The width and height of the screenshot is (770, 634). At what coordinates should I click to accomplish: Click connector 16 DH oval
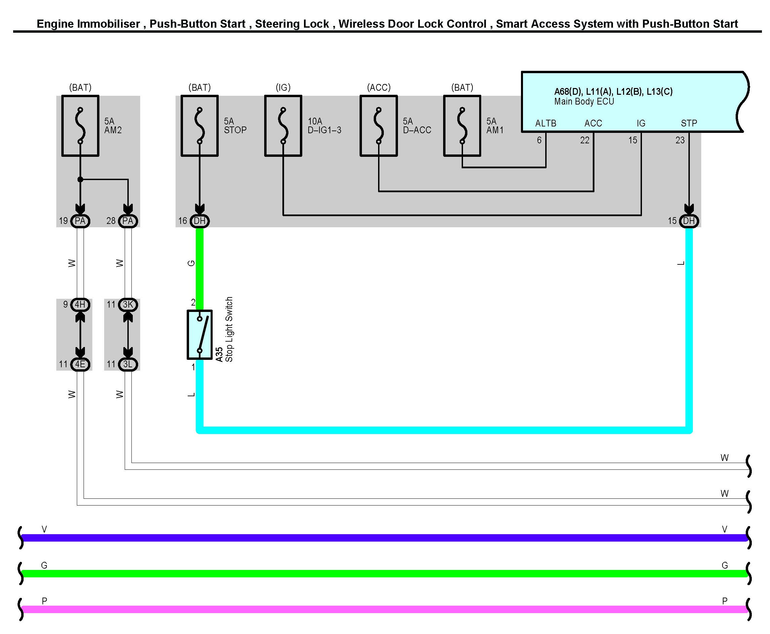pos(199,221)
